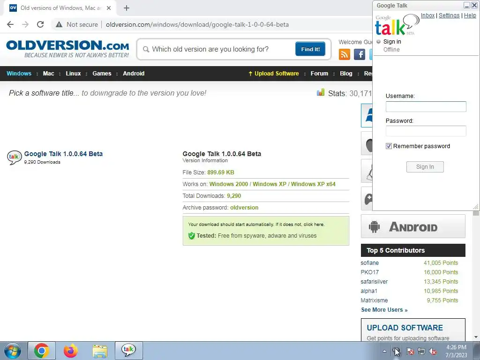Click the Windows XP x64 compatibility link
This screenshot has width=480, height=360.
tap(313, 184)
